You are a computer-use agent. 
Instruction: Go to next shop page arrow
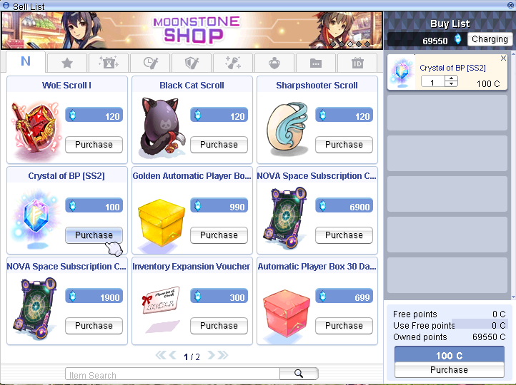(x=211, y=356)
